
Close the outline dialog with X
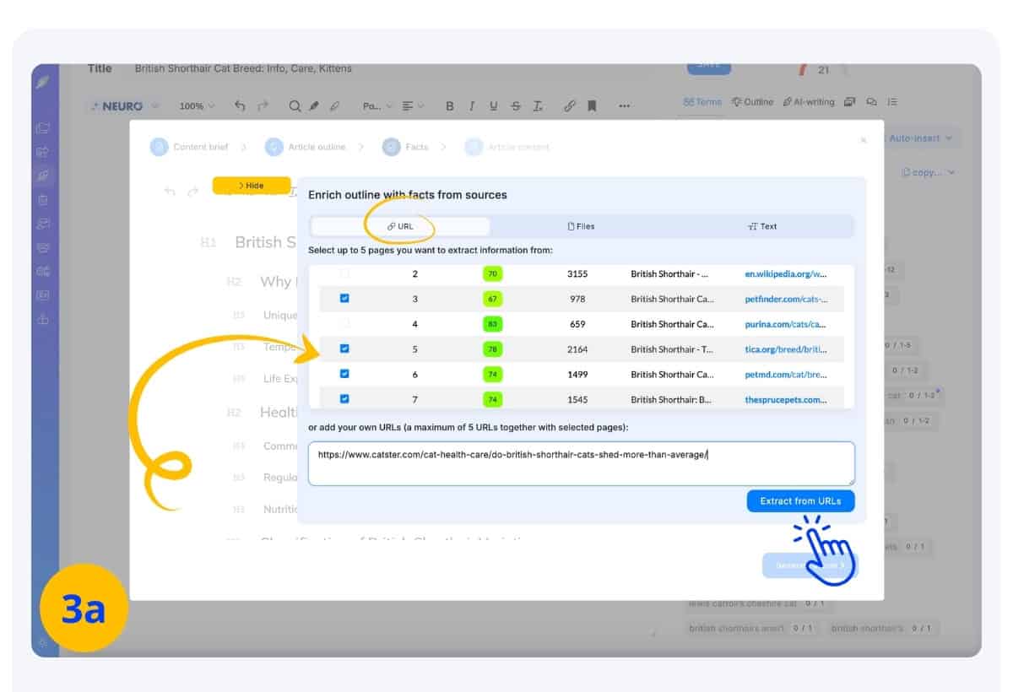[x=863, y=140]
